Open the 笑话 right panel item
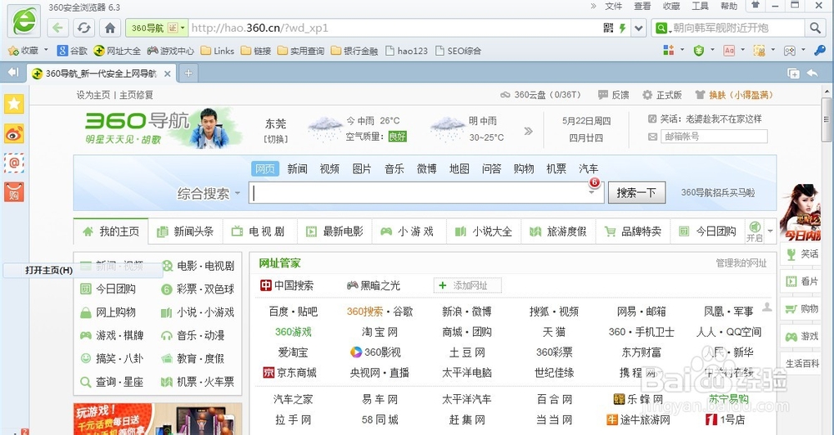 pyautogui.click(x=802, y=254)
